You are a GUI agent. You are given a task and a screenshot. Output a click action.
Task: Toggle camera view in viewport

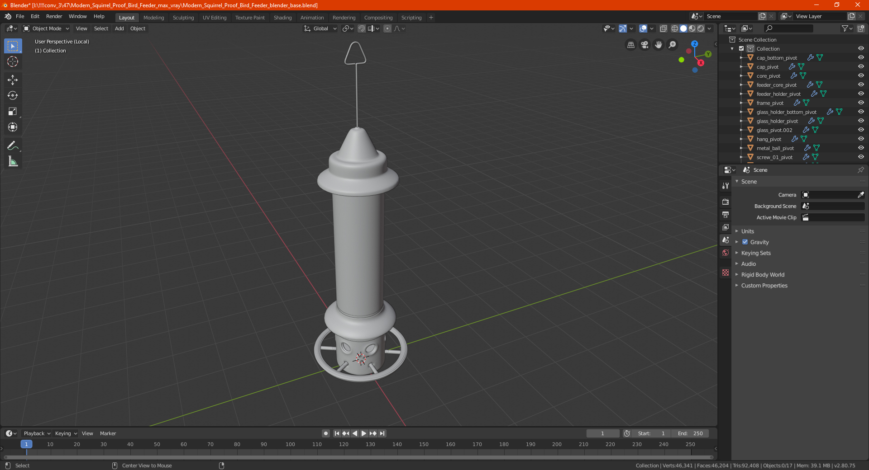(x=645, y=45)
